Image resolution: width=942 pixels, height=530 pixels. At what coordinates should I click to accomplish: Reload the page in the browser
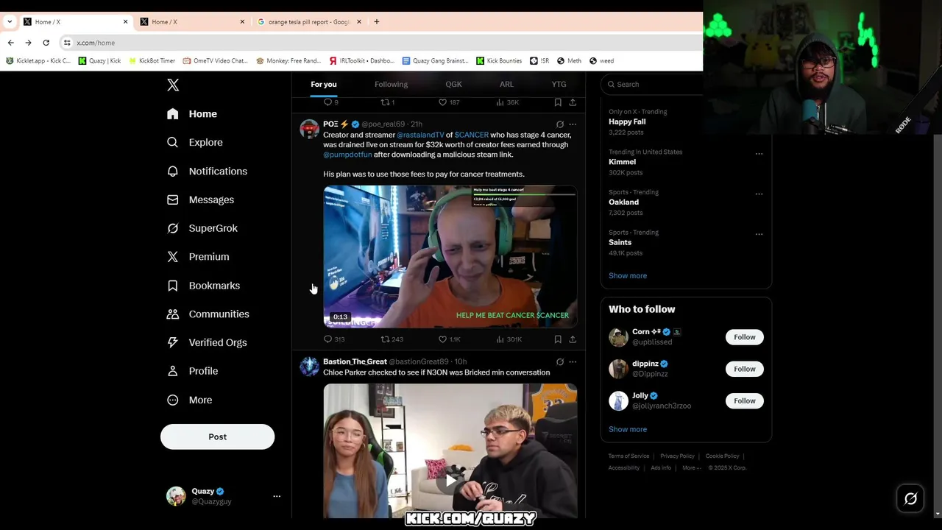pyautogui.click(x=46, y=43)
